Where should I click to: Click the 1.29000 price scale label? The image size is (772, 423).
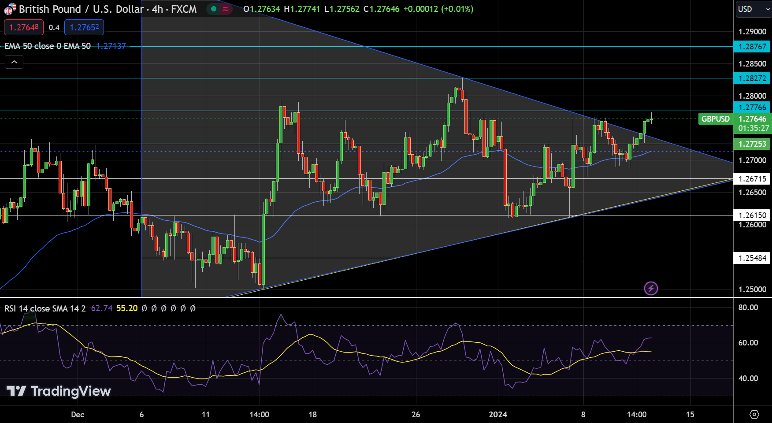(x=752, y=32)
